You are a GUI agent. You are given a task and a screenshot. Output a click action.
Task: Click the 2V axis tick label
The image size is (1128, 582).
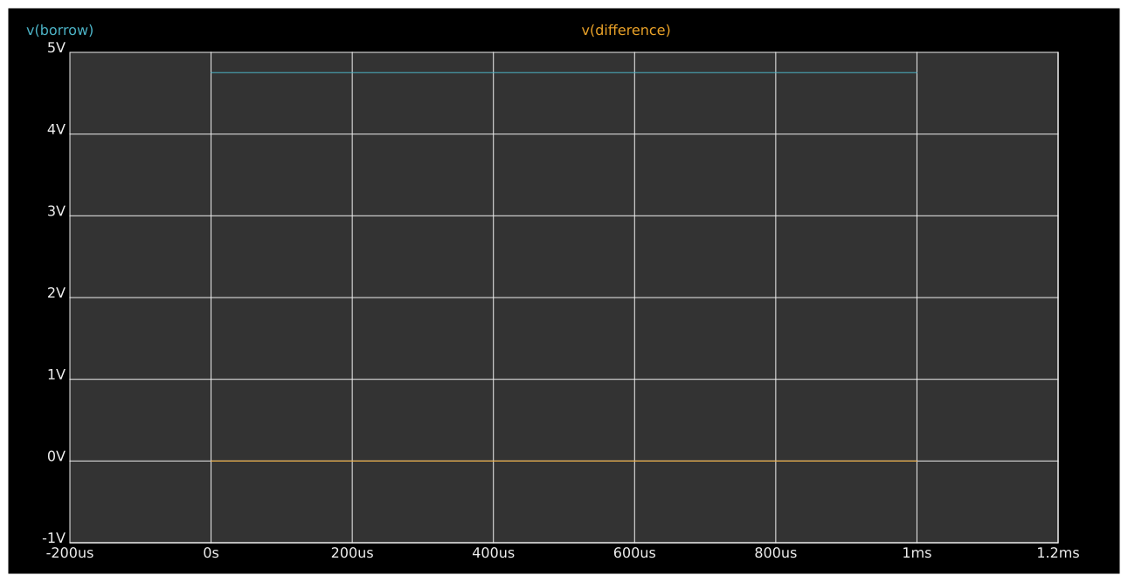point(56,292)
